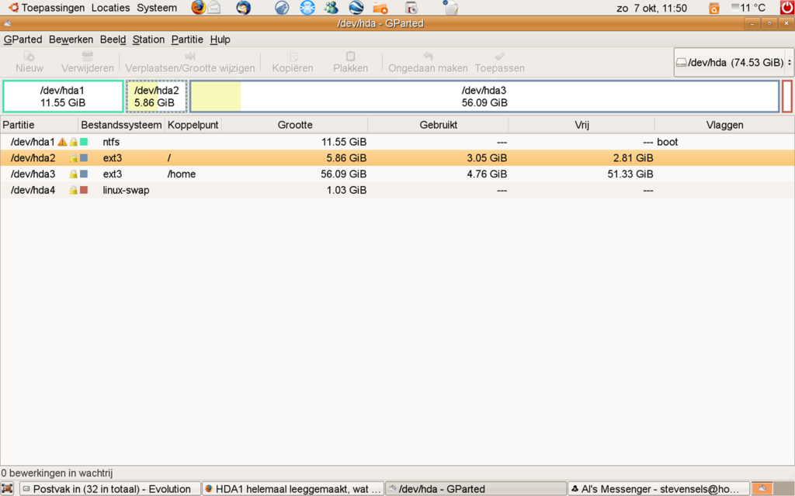Screen dimensions: 795x496
Task: Click the Verwijderen toolbar icon
Action: click(x=88, y=57)
